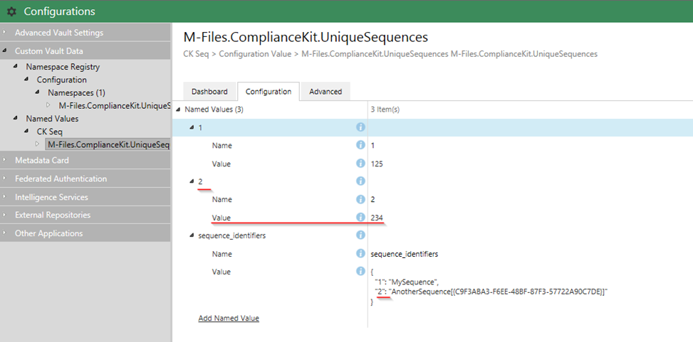This screenshot has height=342, width=693.
Task: Collapse Namespace Registry tree node
Action: click(16, 67)
